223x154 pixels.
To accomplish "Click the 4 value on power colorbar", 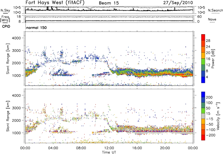I will 207,77.
